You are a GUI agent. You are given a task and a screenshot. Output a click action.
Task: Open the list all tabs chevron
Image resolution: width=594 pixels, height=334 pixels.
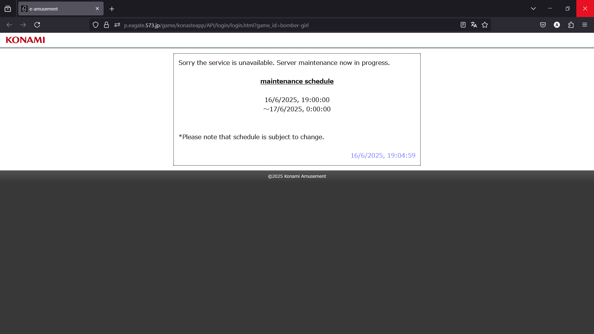533,9
